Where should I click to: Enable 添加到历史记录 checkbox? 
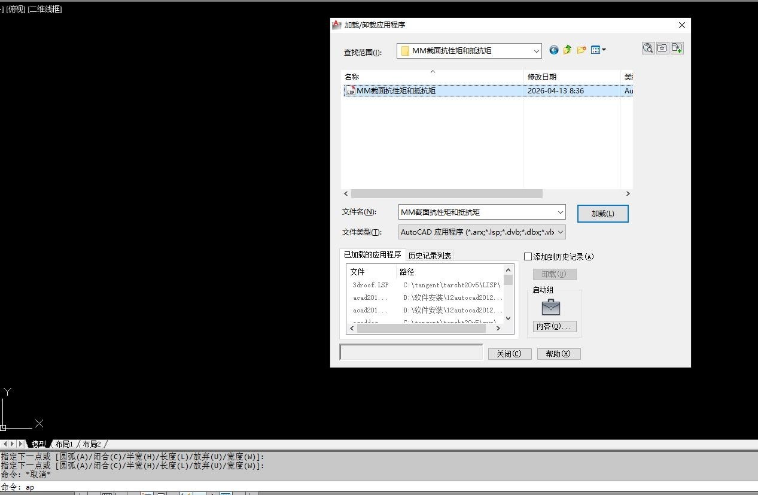528,257
